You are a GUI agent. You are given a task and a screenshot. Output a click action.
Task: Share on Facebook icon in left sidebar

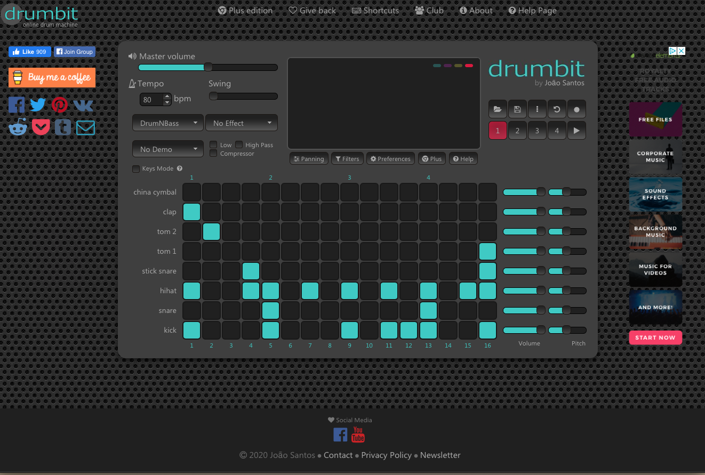click(17, 104)
